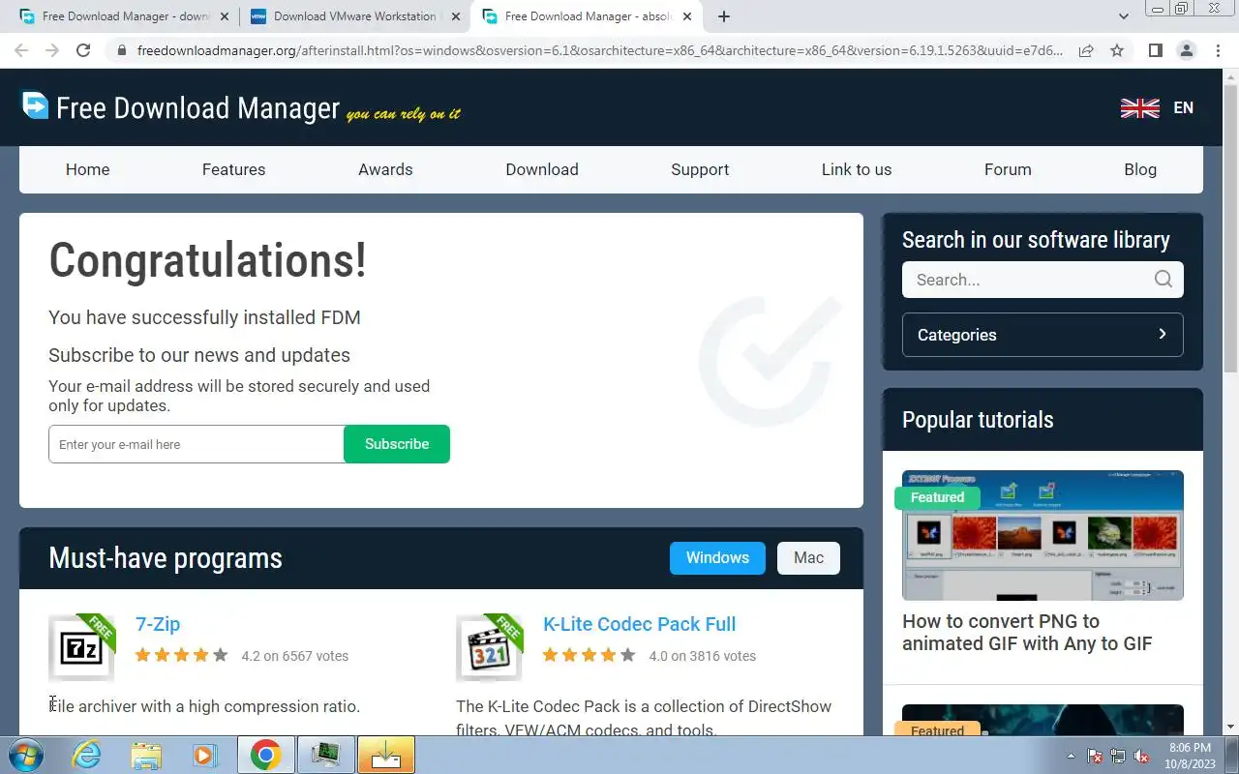Open the 7-Zip title link
Image resolution: width=1239 pixels, height=774 pixels.
[x=158, y=624]
